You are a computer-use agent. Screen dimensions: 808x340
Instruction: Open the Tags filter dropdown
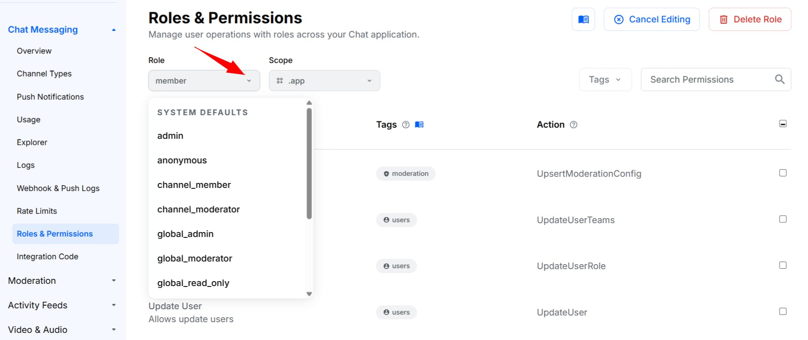605,79
